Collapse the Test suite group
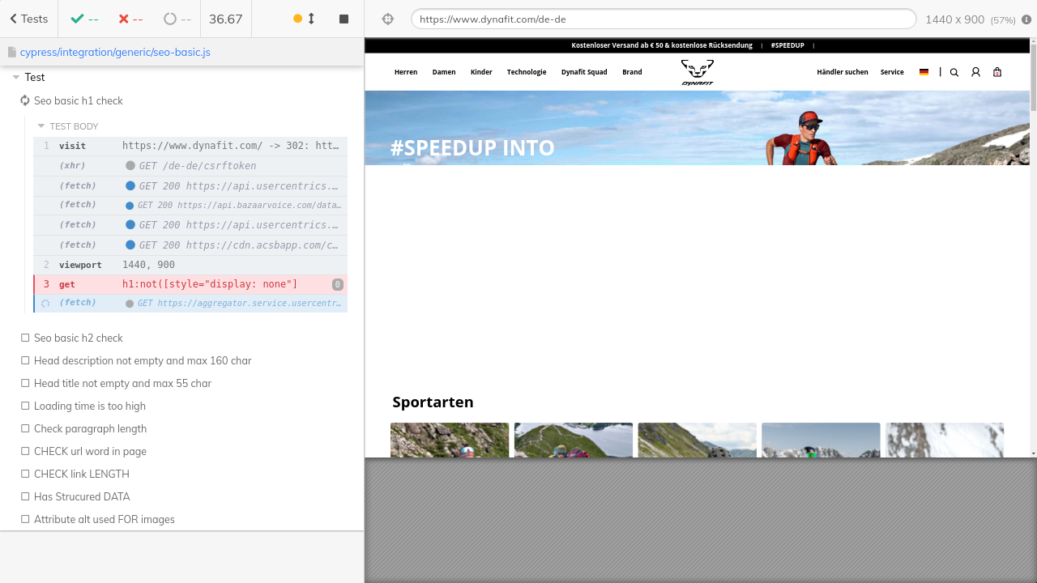Viewport: 1037px width, 583px height. pos(16,77)
